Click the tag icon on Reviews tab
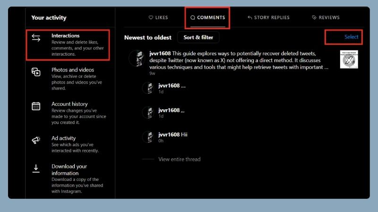The width and height of the screenshot is (378, 212). [x=314, y=18]
